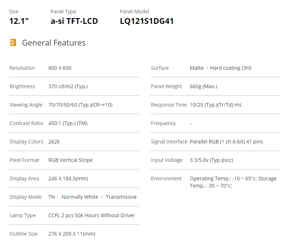Click the General Features heading

[54, 43]
